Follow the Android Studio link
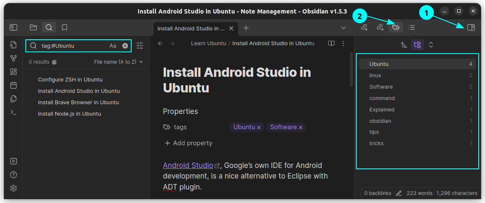The height and width of the screenshot is (203, 485). coord(188,165)
